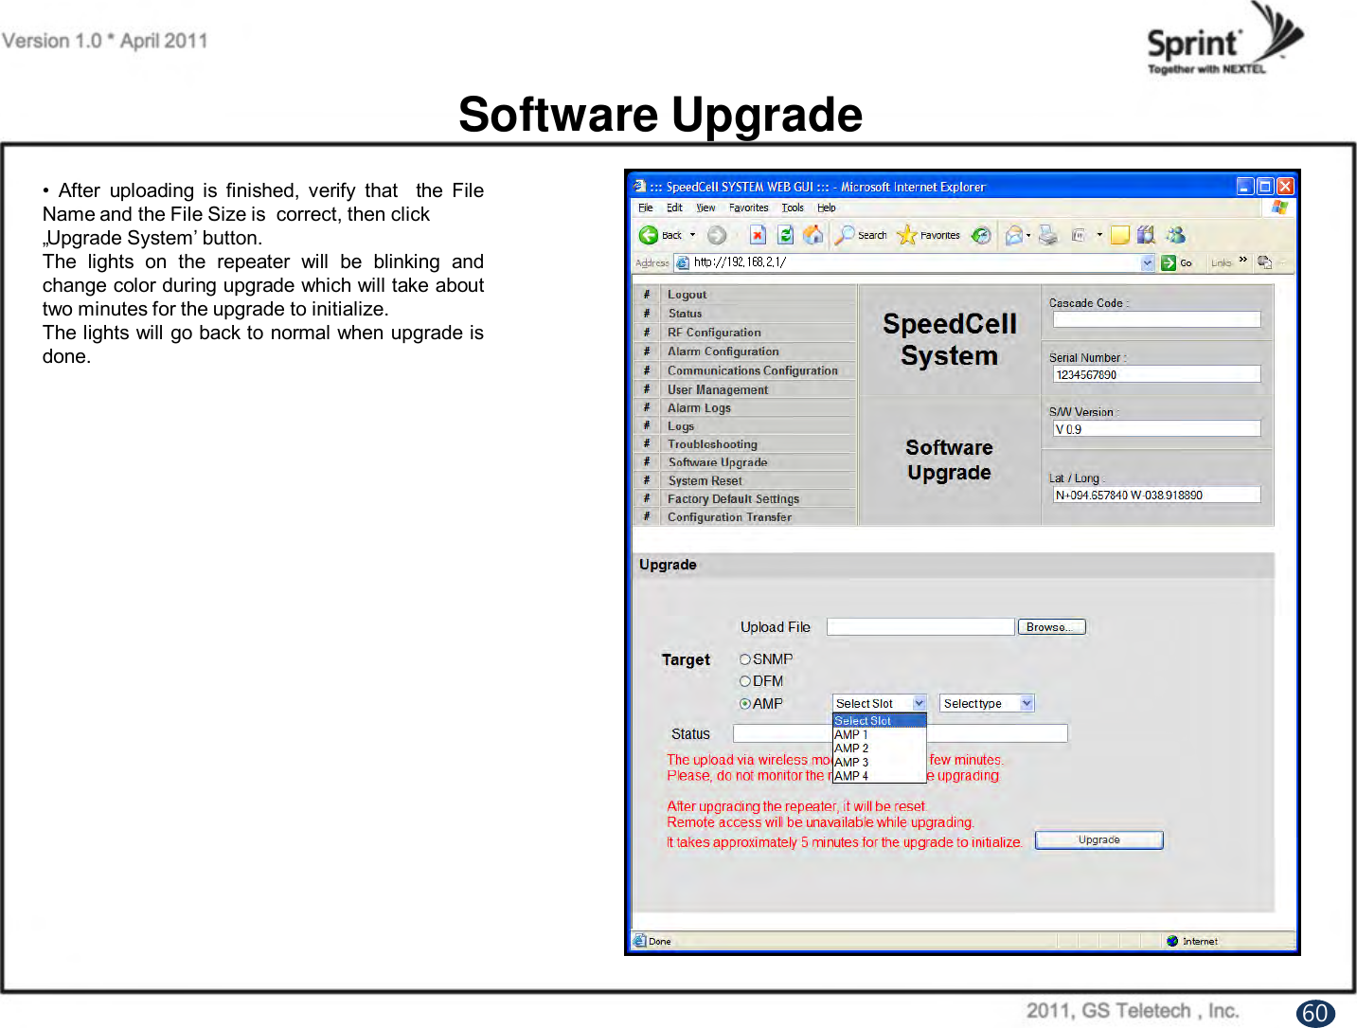The width and height of the screenshot is (1357, 1028).
Task: Open the Back button history arrow
Action: (x=692, y=235)
